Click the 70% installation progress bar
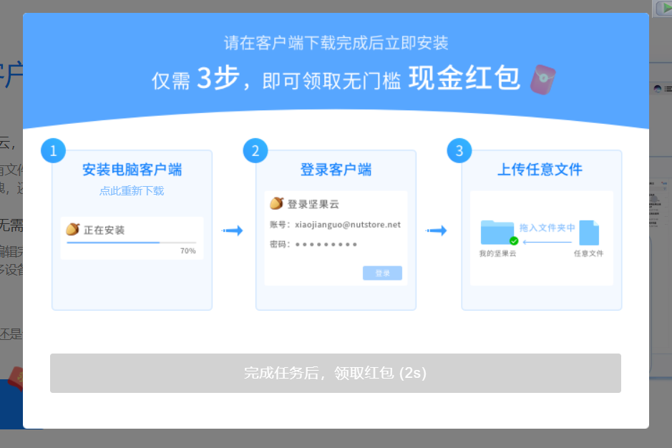Image resolution: width=672 pixels, height=448 pixels. tap(131, 243)
